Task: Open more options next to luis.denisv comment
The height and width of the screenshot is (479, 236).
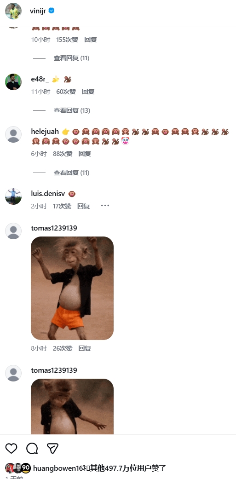Action: coord(105,206)
